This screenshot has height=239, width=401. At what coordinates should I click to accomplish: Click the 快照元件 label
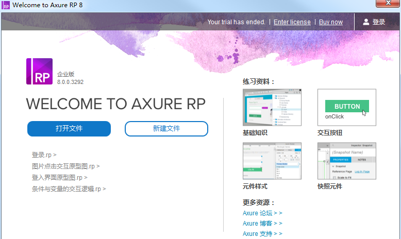click(330, 186)
